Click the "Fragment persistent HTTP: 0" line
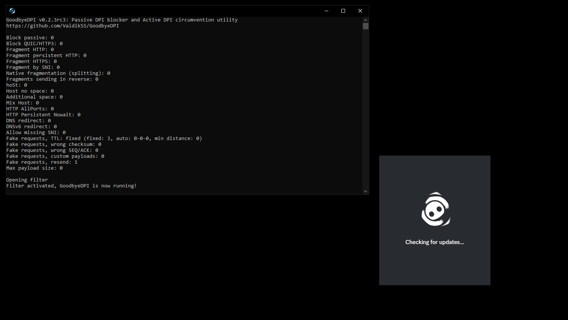The image size is (568, 320). tap(46, 56)
